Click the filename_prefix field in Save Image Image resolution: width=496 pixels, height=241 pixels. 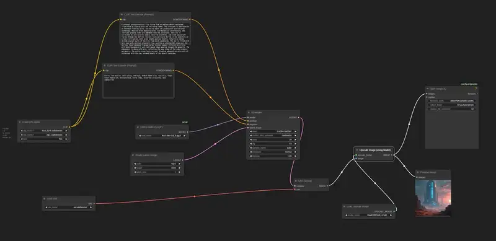[452, 100]
